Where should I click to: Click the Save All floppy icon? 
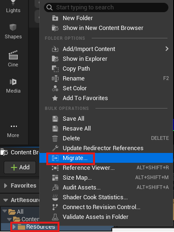55,119
